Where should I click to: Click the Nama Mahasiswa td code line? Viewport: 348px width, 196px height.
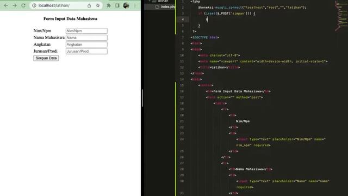tap(250, 169)
